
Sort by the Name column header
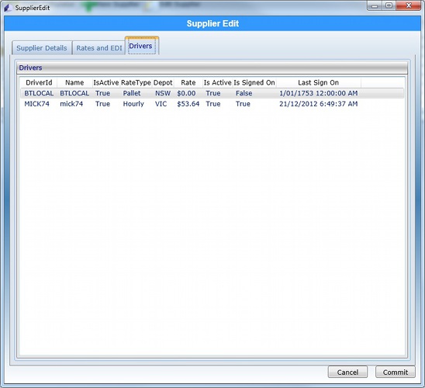pos(74,82)
